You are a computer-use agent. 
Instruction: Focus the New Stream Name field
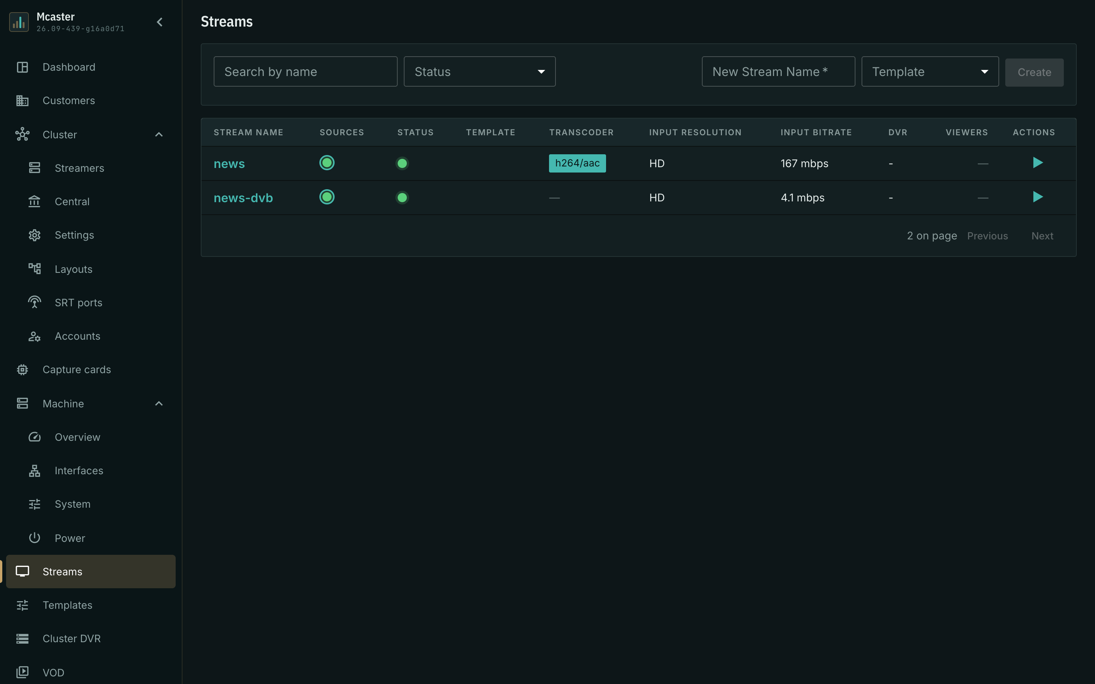(x=778, y=71)
